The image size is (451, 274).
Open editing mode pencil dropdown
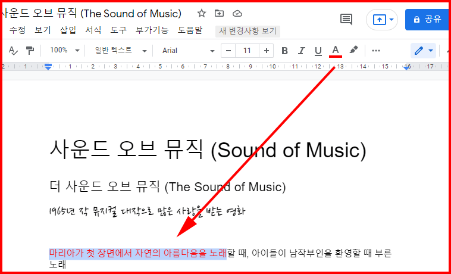coord(423,51)
